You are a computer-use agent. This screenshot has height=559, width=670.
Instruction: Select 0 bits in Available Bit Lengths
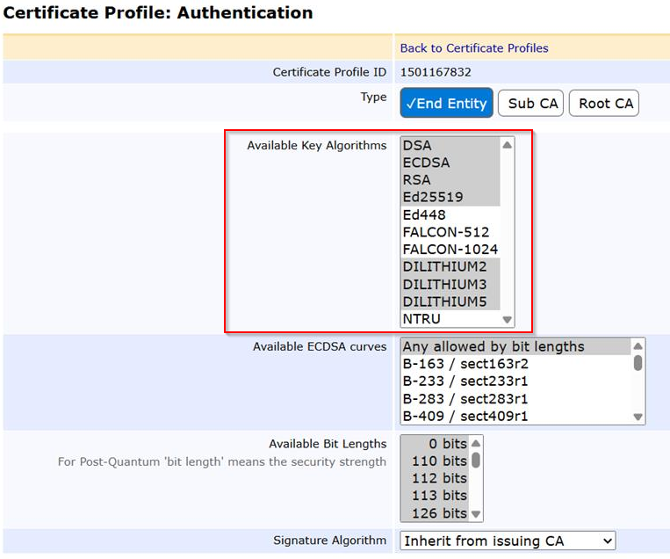(435, 443)
